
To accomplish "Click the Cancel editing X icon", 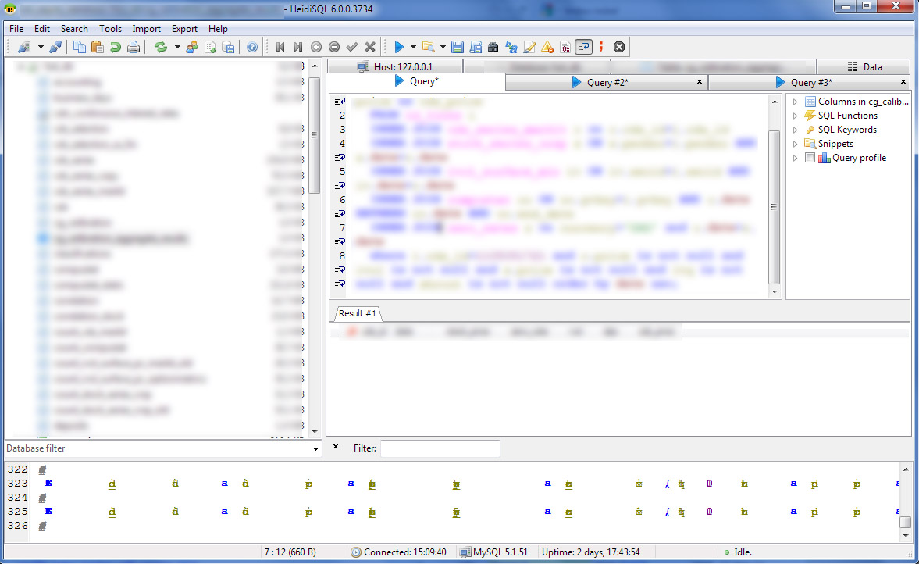I will click(x=370, y=47).
